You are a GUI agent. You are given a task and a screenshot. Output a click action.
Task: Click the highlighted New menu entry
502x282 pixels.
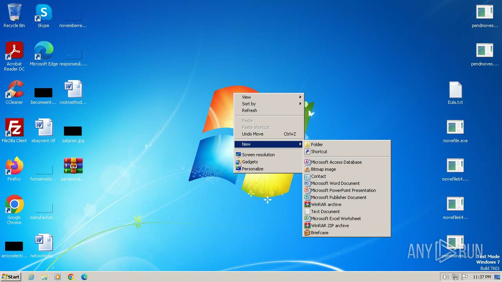coord(269,144)
